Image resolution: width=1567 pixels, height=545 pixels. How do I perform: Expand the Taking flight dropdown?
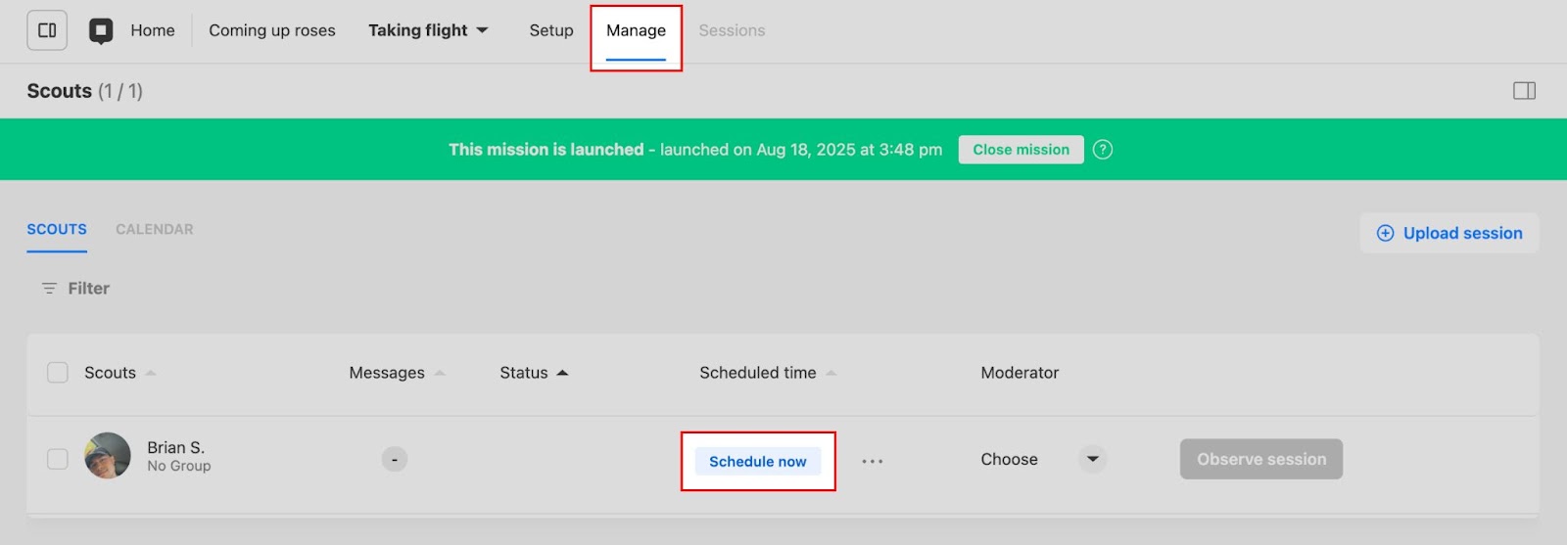coord(482,30)
